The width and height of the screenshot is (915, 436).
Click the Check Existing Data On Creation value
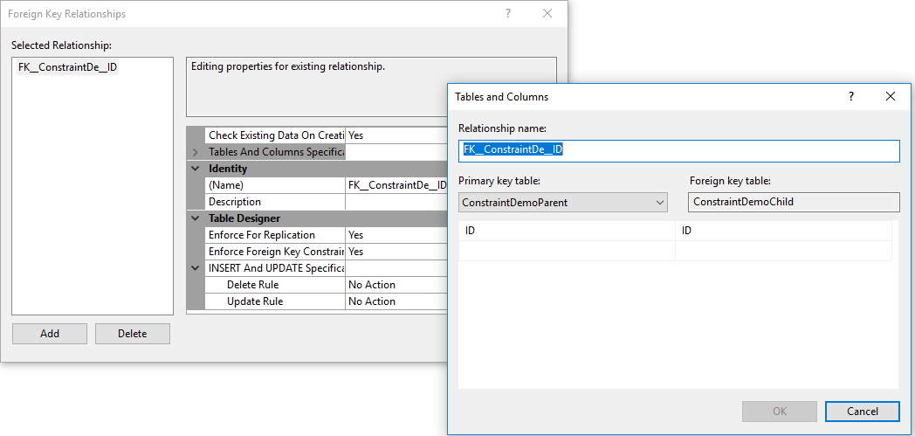click(x=393, y=135)
